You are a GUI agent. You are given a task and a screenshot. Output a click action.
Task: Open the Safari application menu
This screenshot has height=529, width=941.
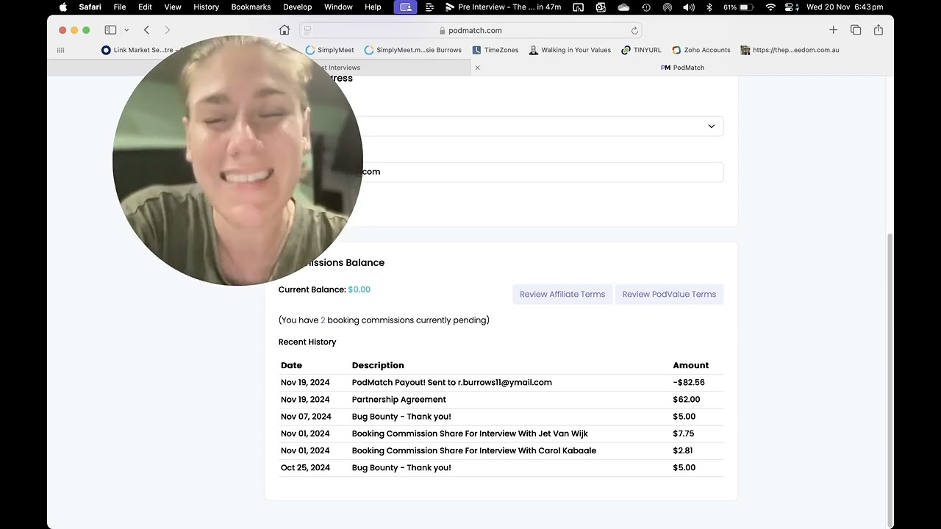tap(90, 7)
